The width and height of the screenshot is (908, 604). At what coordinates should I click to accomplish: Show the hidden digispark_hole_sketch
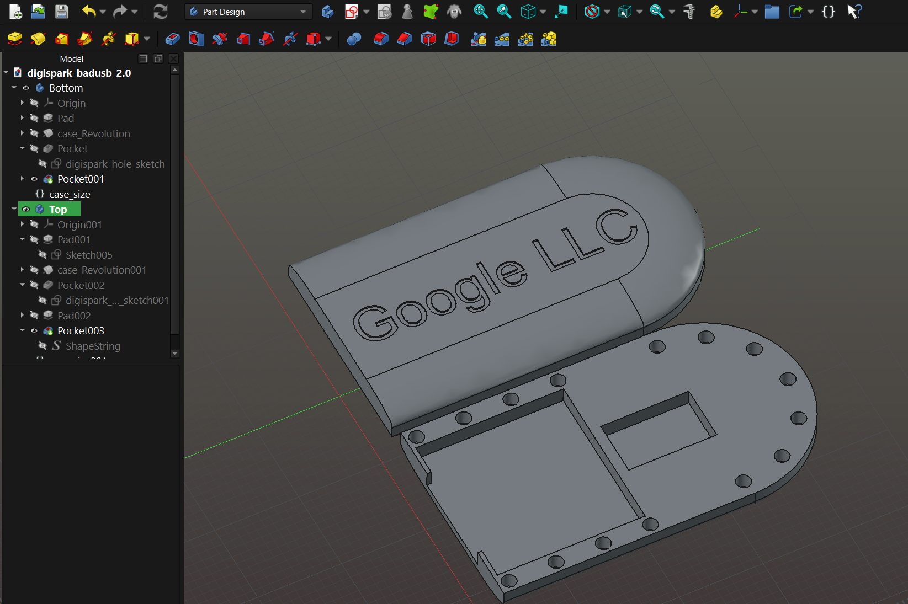43,164
